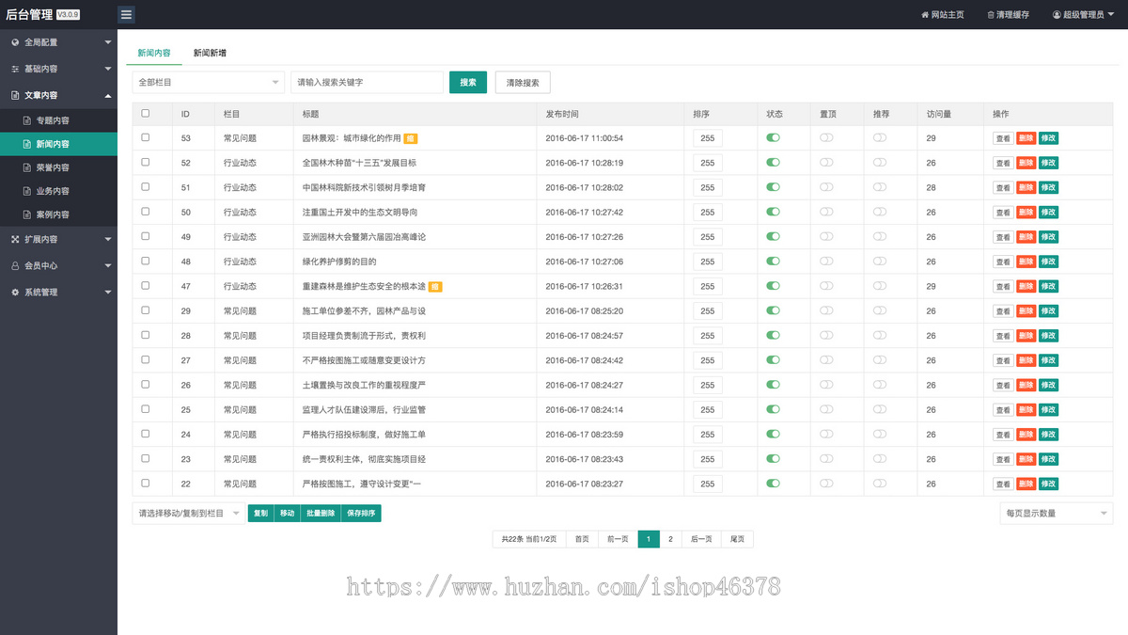Click the orange badge on 园林景观 title
The image size is (1128, 635).
point(411,138)
